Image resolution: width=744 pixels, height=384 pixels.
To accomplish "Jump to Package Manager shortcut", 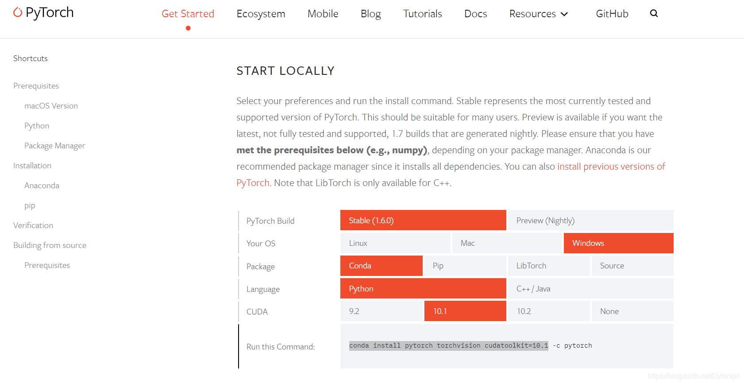I will [54, 146].
